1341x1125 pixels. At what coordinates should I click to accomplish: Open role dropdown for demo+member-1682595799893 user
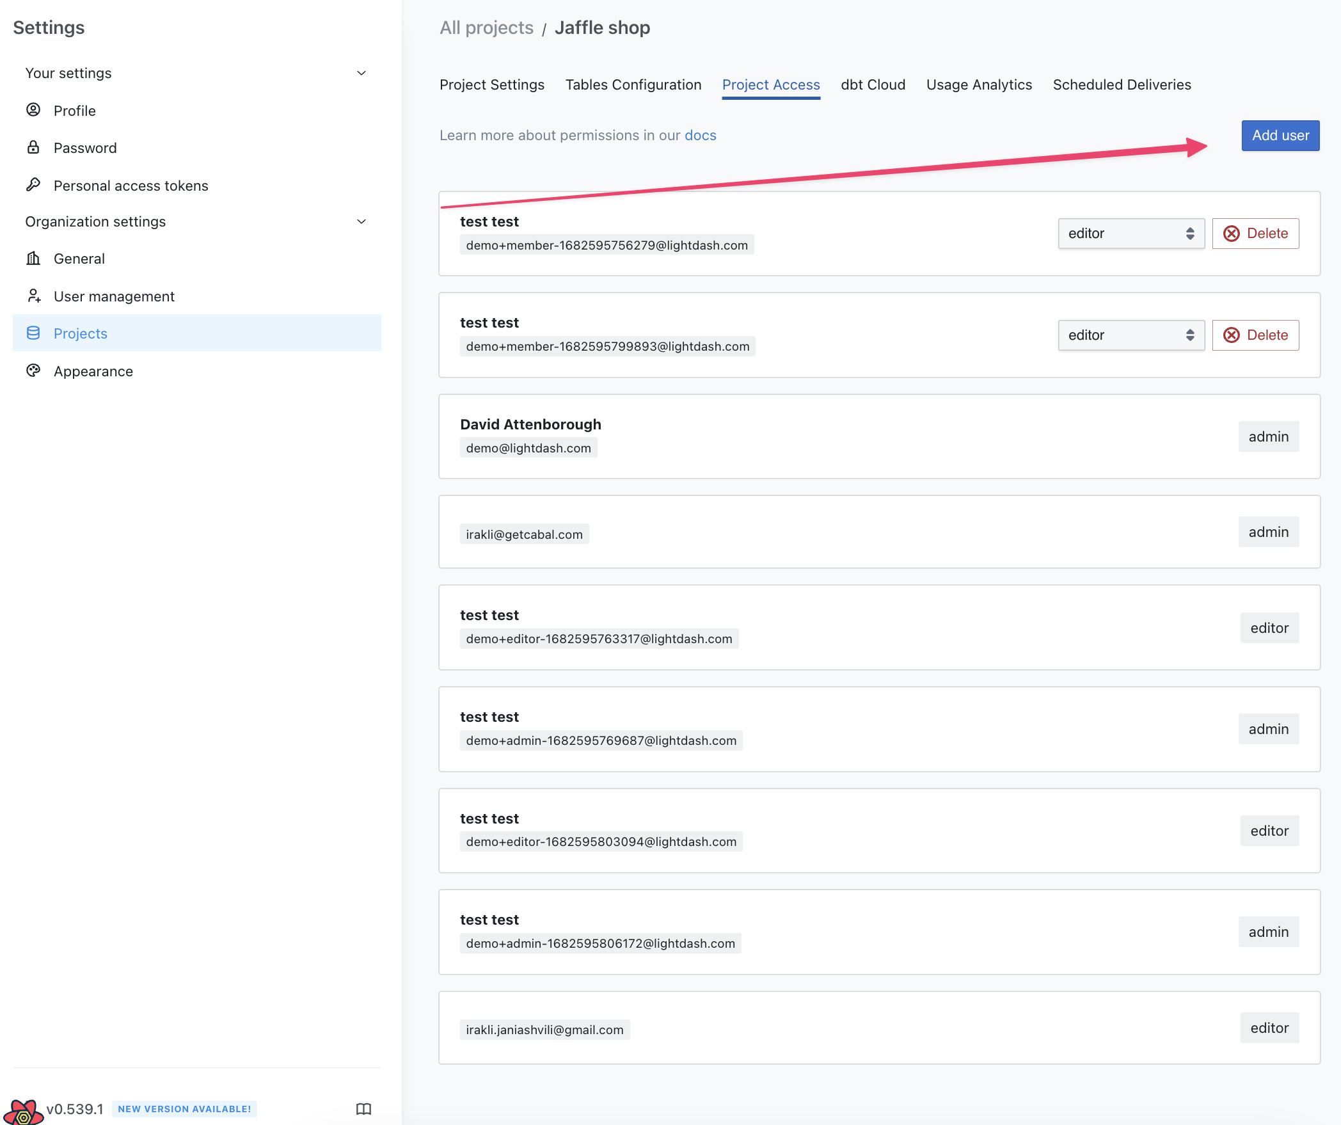pos(1131,335)
